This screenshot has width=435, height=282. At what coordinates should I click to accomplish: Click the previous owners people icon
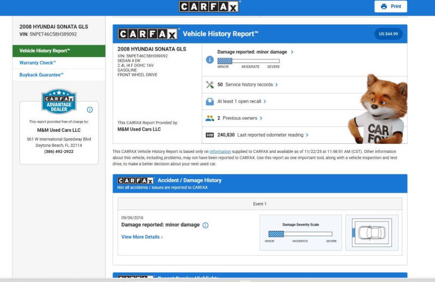tap(210, 118)
